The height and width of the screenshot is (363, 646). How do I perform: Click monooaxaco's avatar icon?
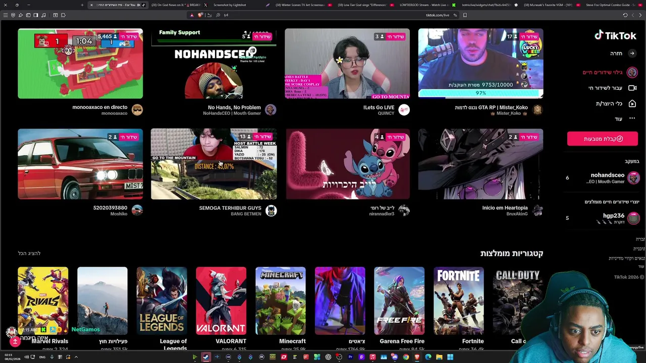coord(137,110)
